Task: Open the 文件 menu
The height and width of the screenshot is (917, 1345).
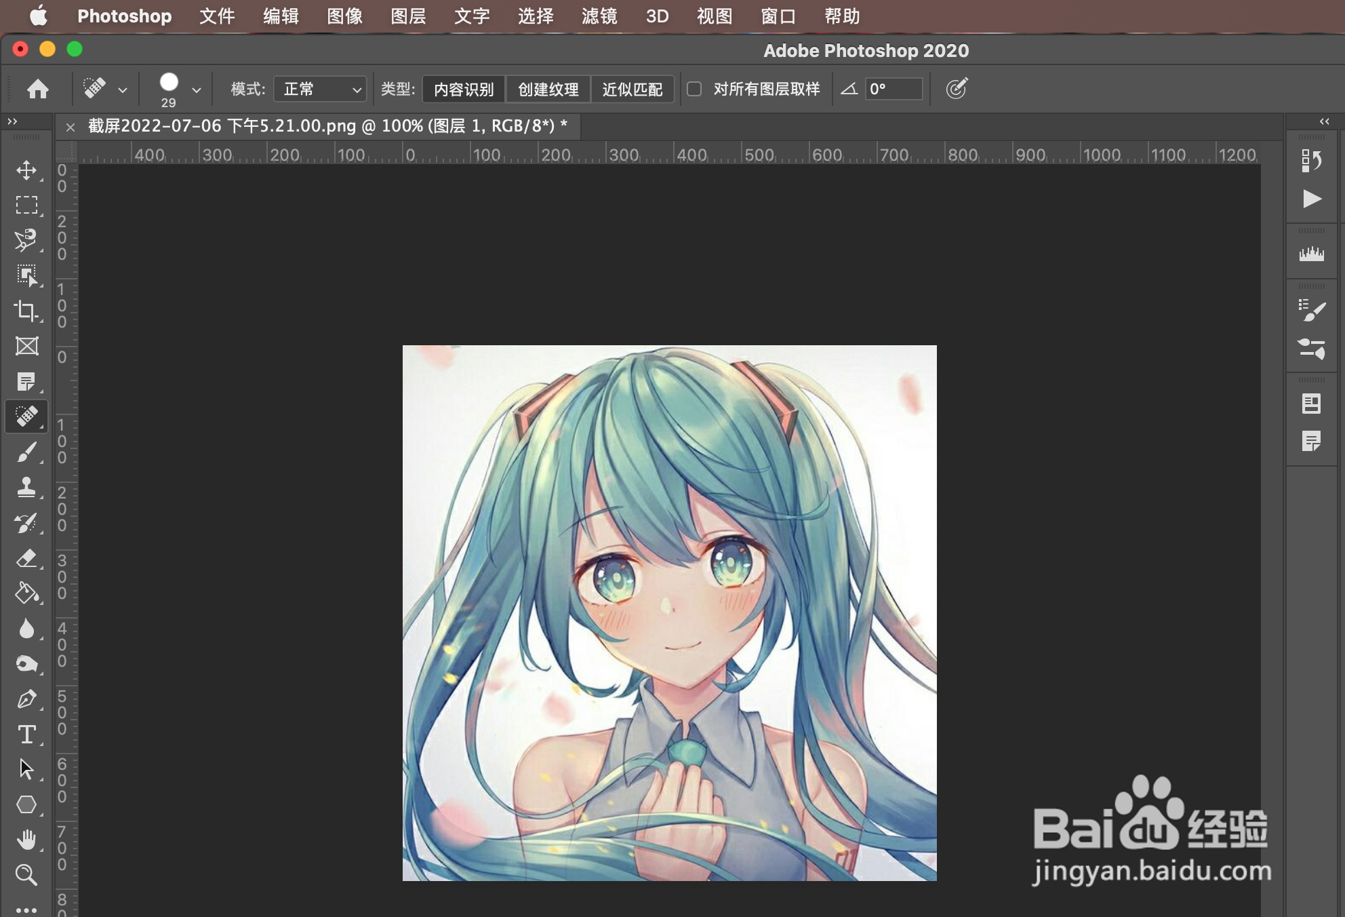Action: tap(217, 16)
